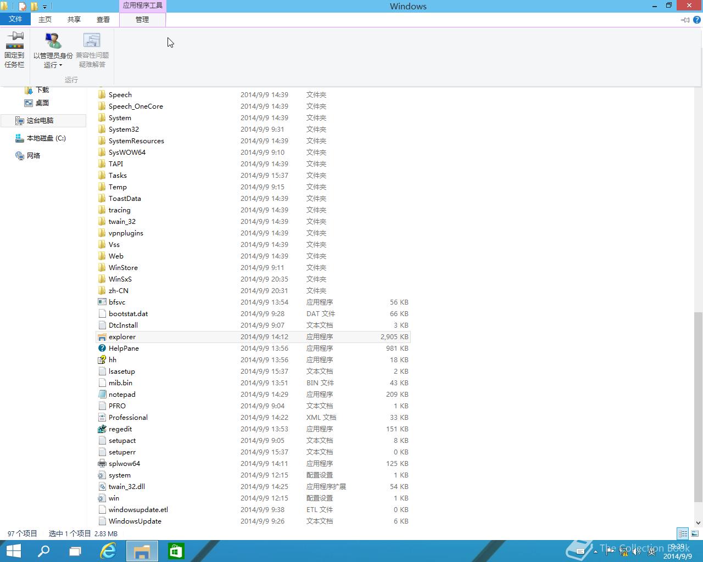Select 桌面 in navigation pane
Screen dimensions: 703x562
click(37, 103)
